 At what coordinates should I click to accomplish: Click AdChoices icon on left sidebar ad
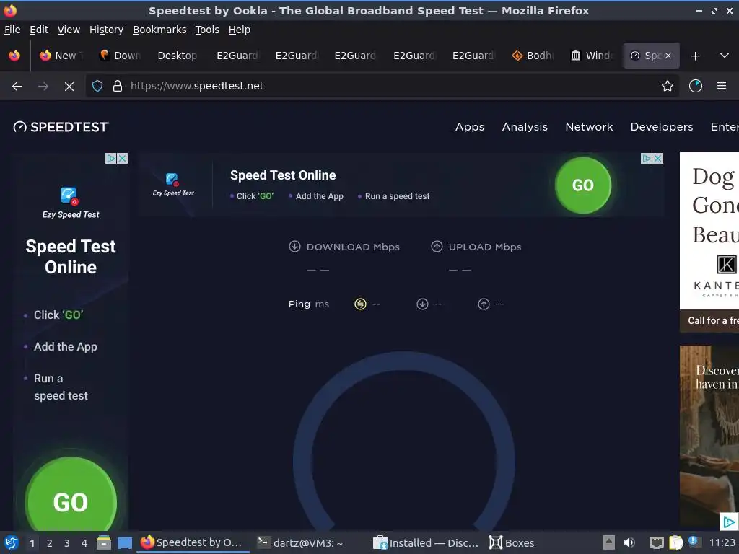tap(110, 158)
